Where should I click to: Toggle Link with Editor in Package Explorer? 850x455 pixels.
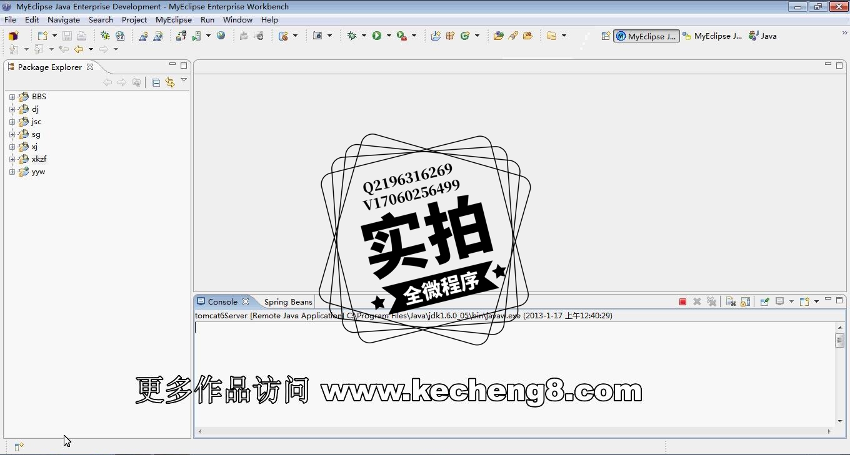[169, 82]
